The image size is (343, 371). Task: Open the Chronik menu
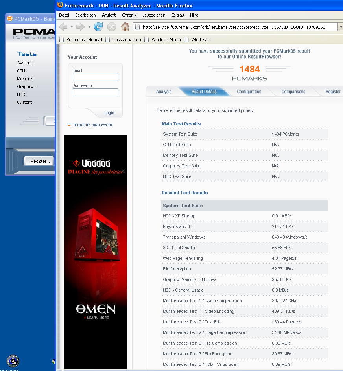[x=129, y=15]
